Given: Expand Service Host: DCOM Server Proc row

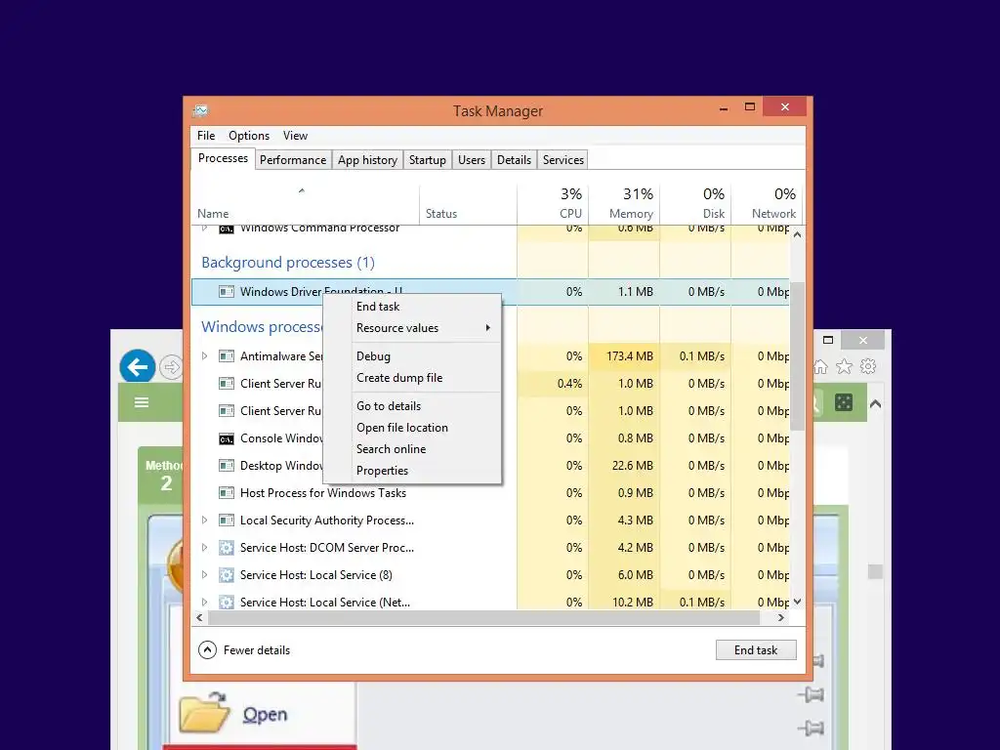Looking at the screenshot, I should click(x=205, y=548).
